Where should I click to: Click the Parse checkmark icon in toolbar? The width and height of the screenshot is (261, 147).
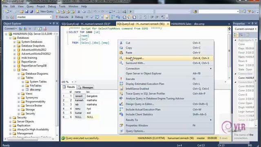(92, 17)
